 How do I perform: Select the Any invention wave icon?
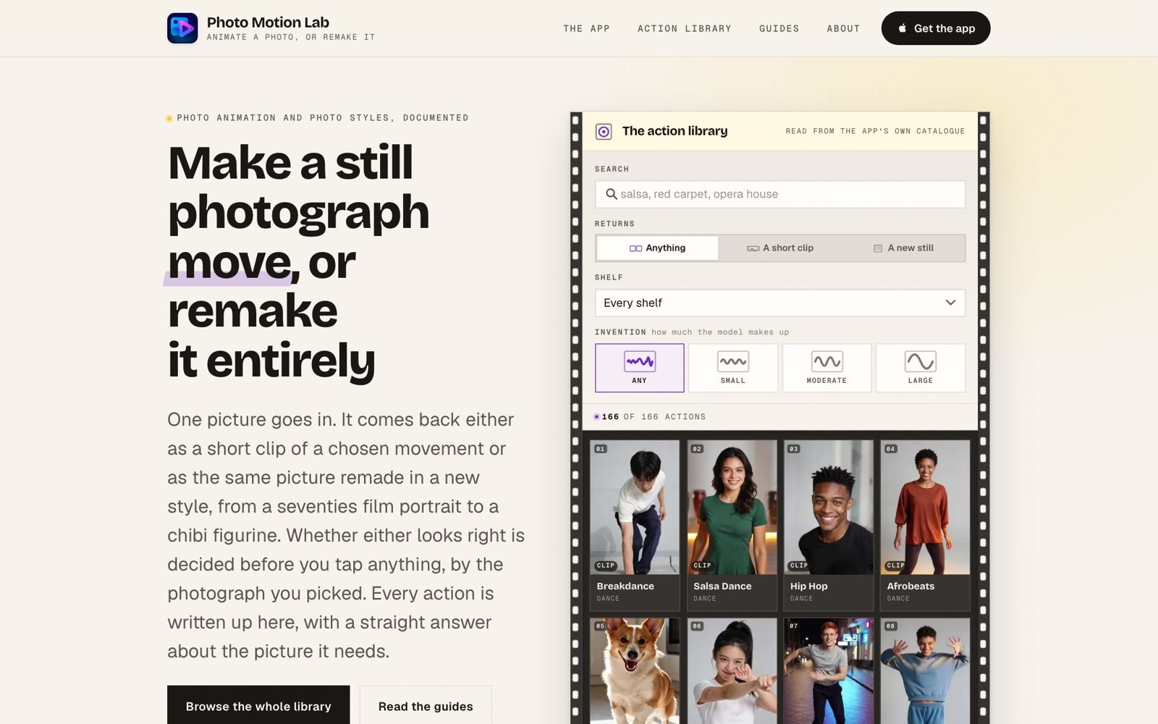pyautogui.click(x=639, y=361)
